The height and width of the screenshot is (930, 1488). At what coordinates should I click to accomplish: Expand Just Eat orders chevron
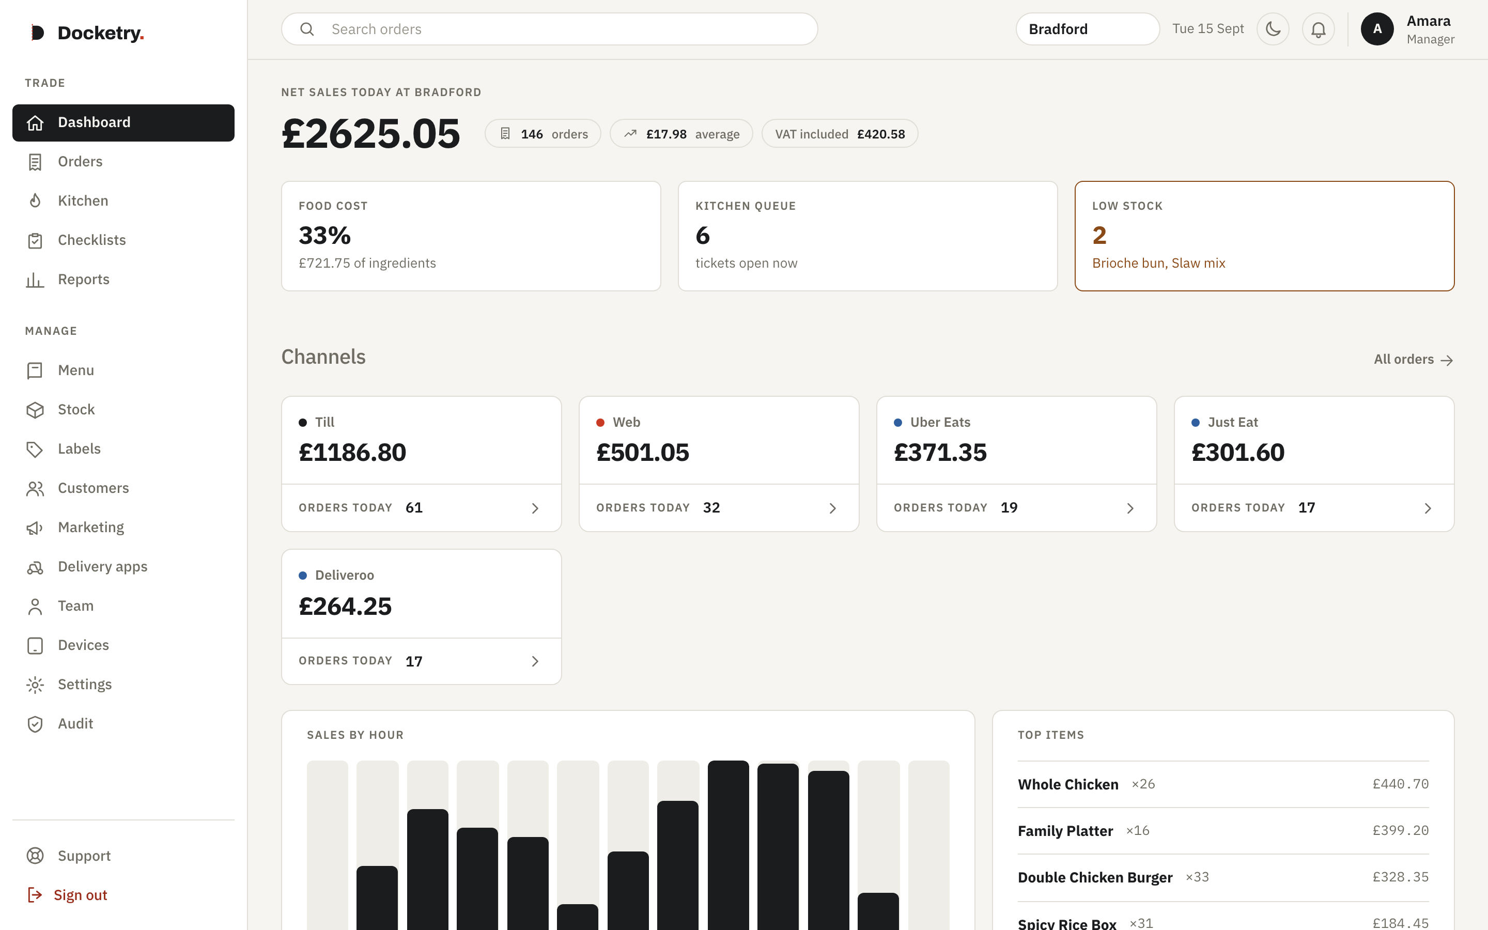click(1428, 508)
